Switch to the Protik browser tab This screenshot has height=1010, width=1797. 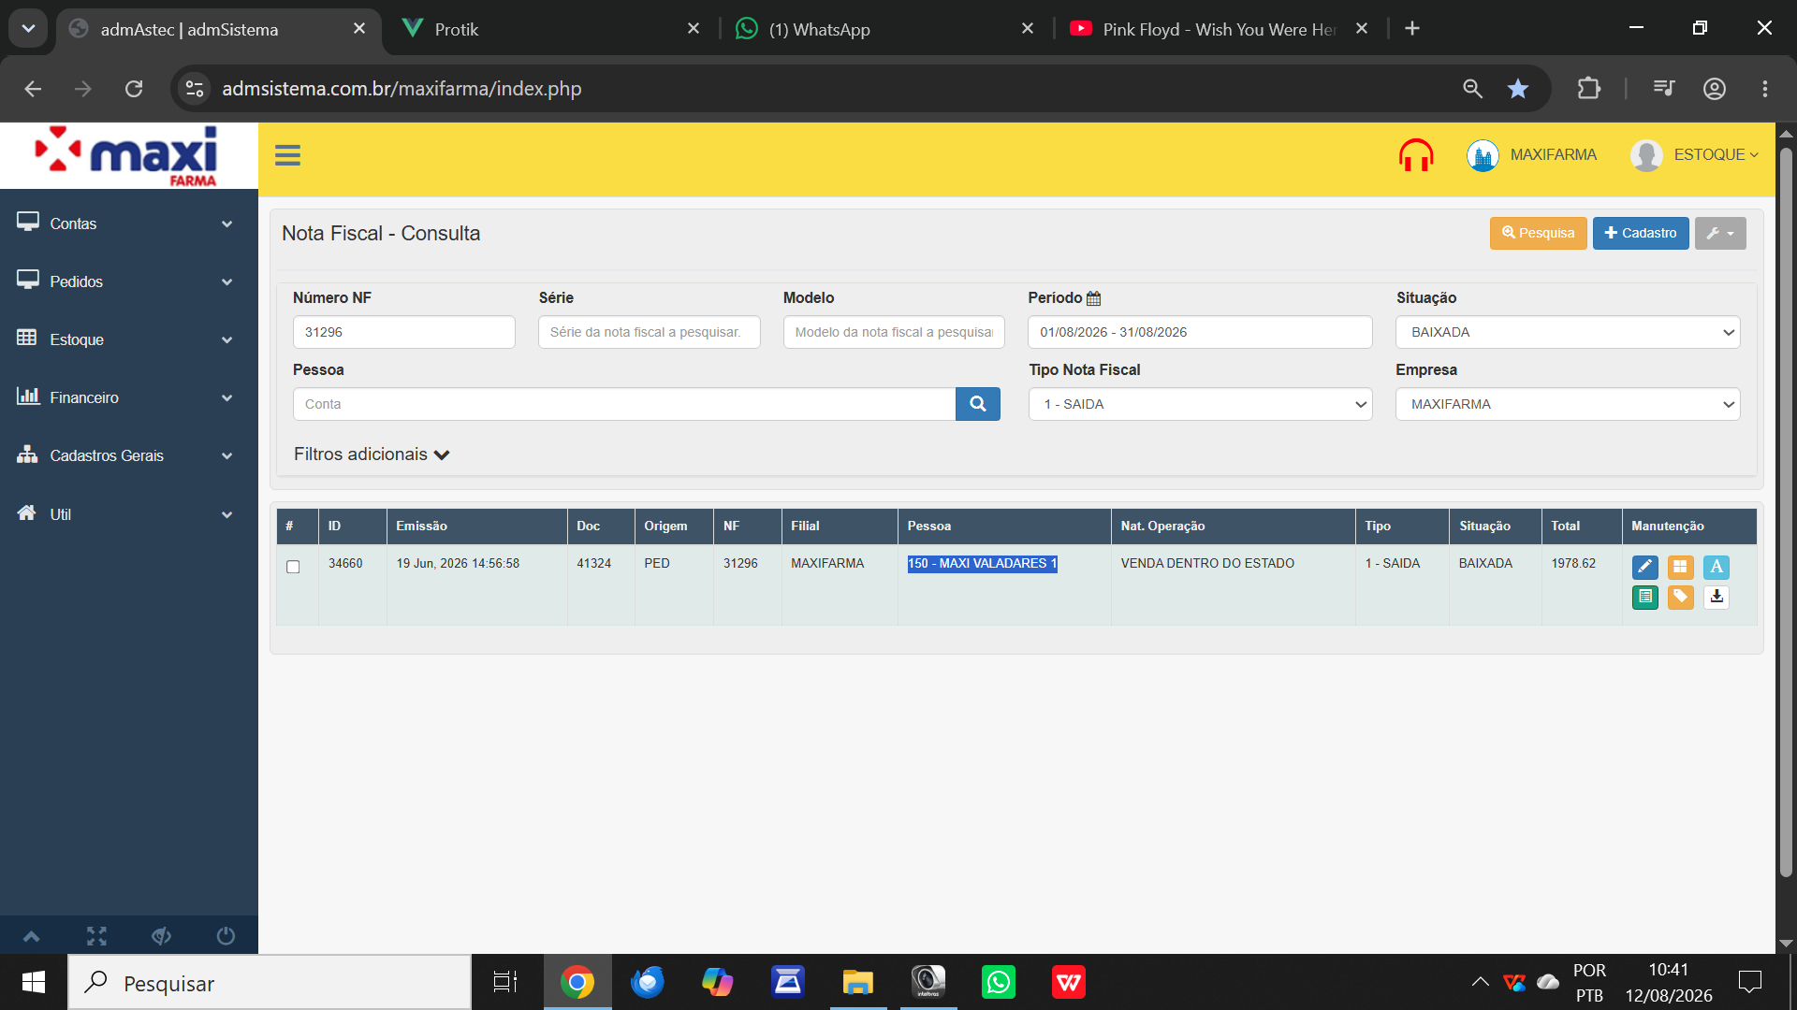[552, 29]
